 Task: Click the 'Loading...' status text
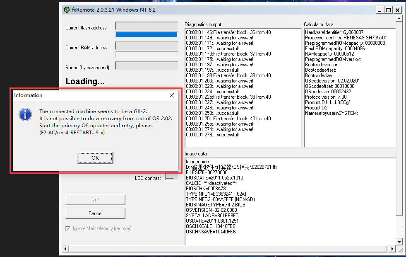85,81
